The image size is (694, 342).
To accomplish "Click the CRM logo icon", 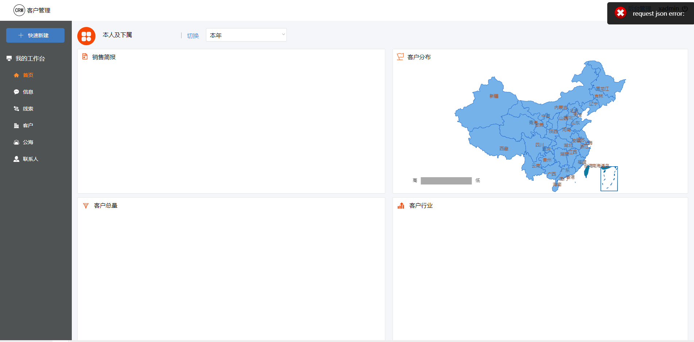I will click(19, 10).
